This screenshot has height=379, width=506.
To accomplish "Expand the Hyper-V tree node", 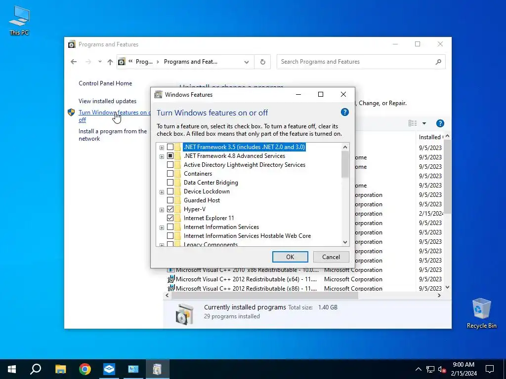I will (162, 210).
